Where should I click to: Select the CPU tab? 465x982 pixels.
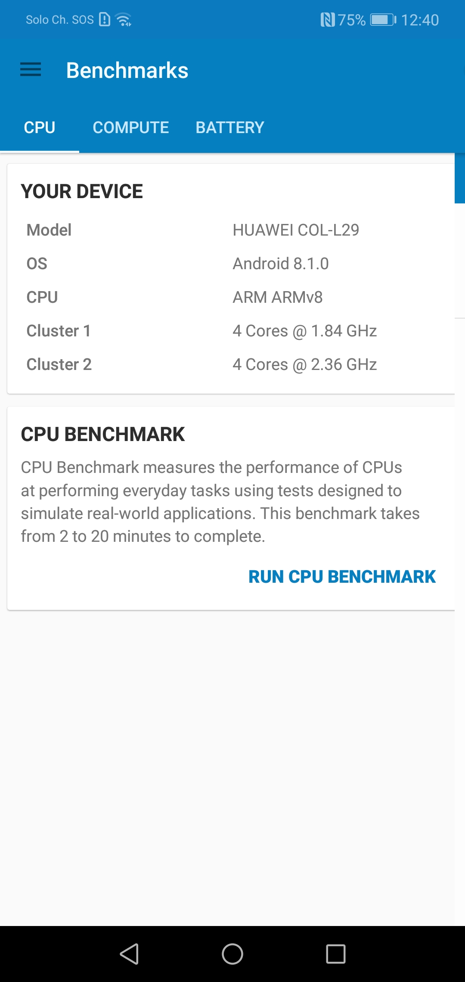coord(40,127)
